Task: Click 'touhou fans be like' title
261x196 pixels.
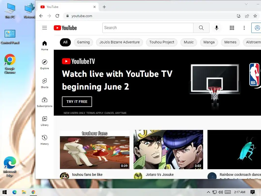Action: 87,175
